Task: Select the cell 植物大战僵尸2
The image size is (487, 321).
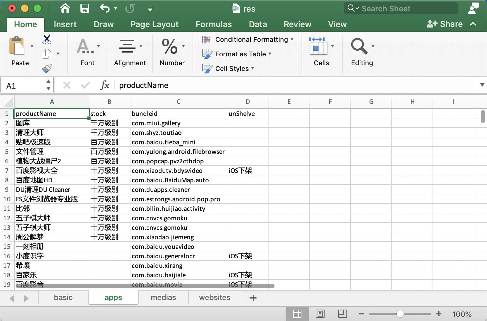Action: pyautogui.click(x=52, y=161)
